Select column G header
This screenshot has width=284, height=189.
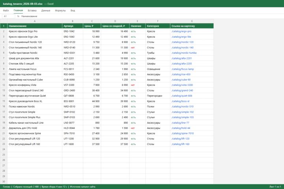[x=192, y=21]
